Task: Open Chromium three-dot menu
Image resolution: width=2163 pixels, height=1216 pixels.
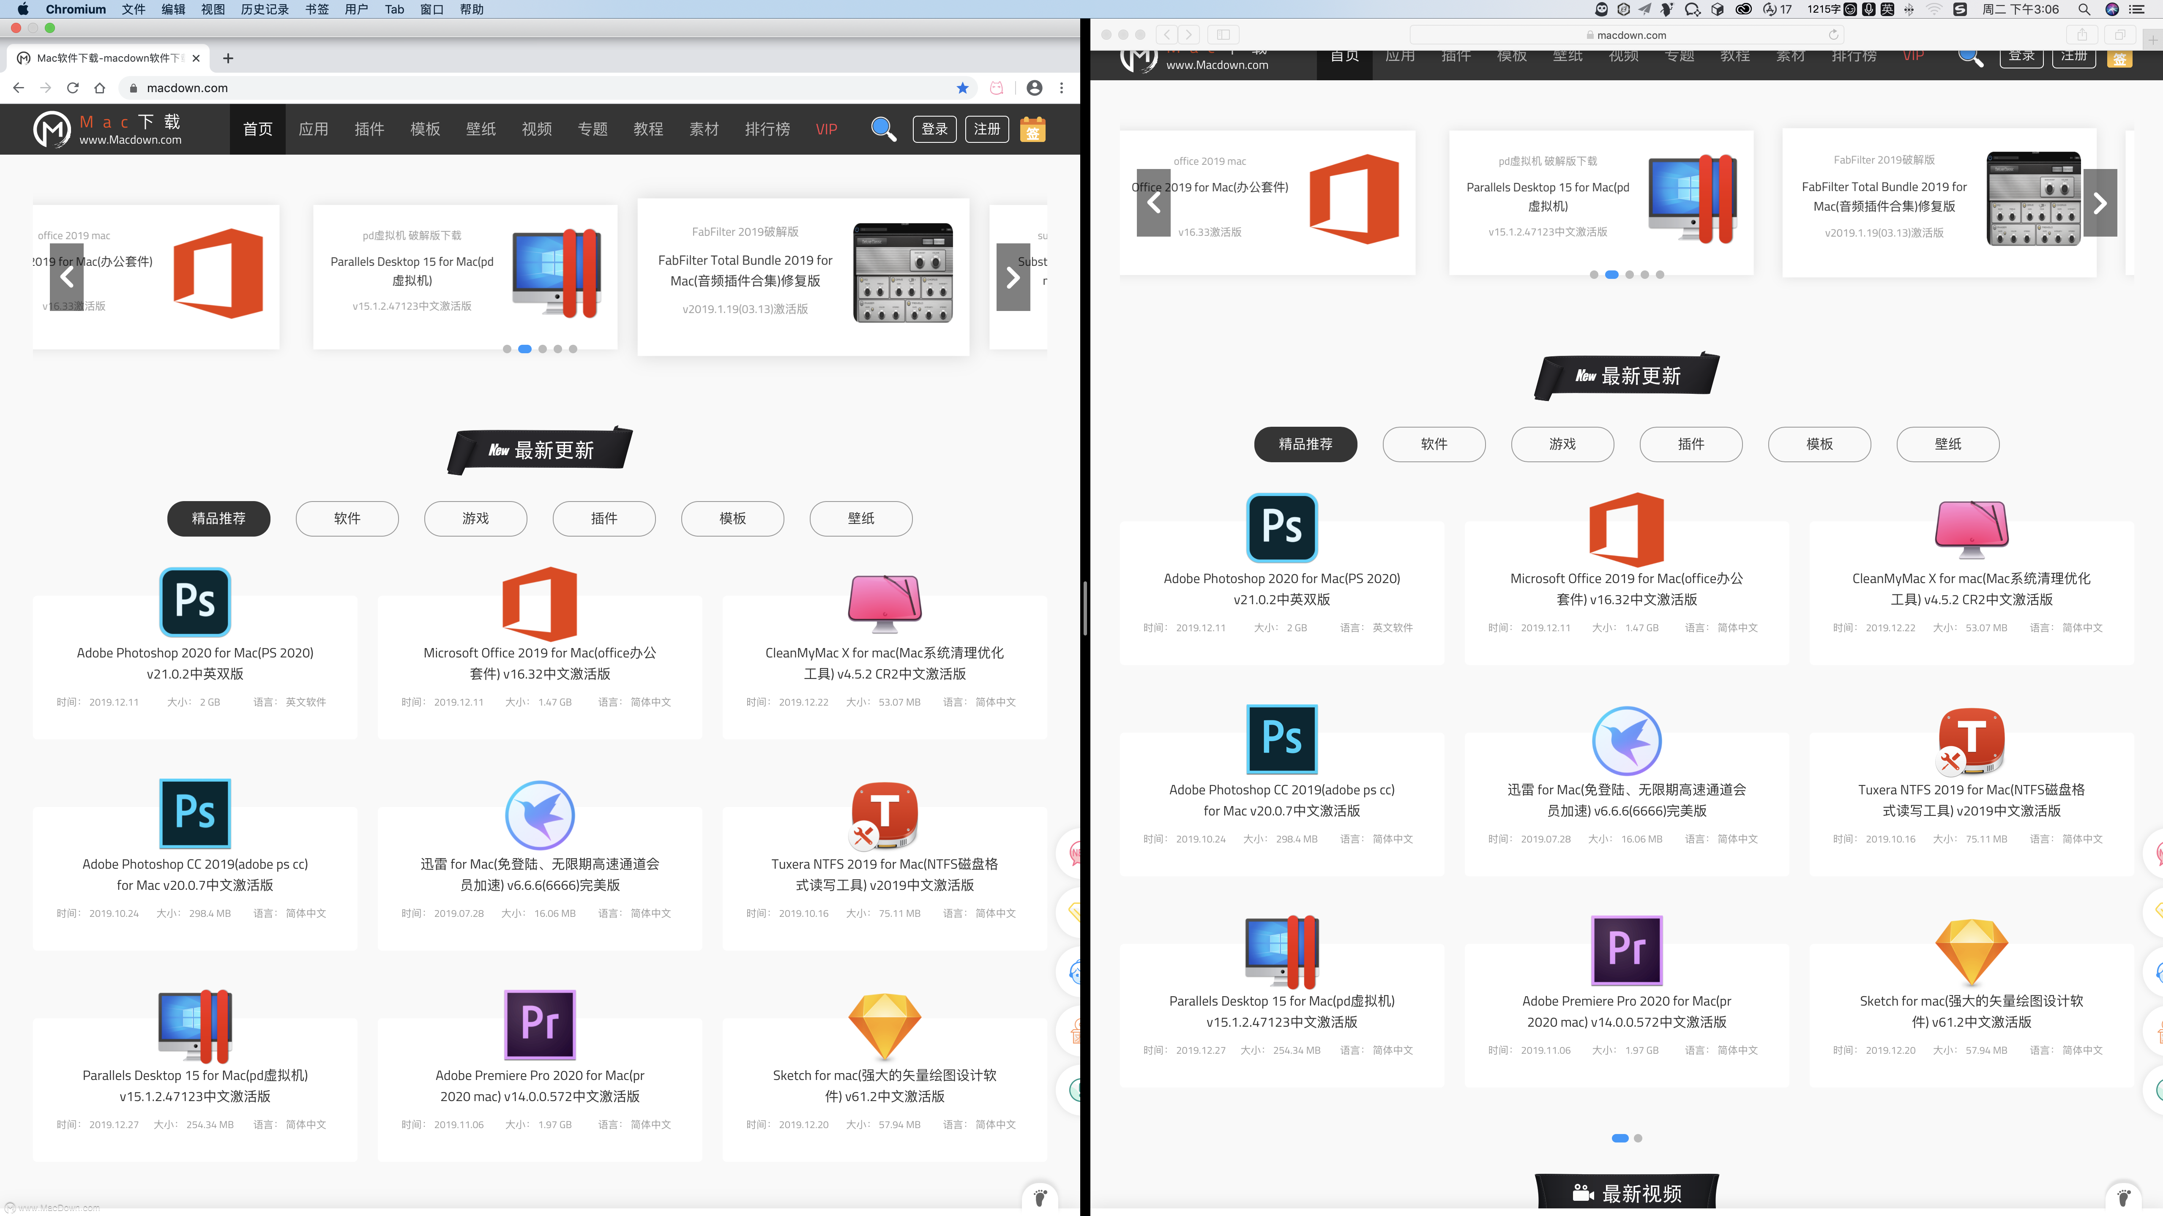Action: pos(1061,87)
